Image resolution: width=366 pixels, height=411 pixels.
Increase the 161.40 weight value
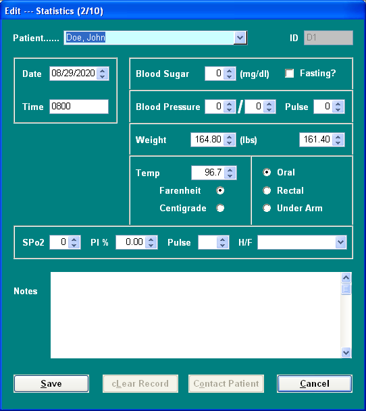[x=338, y=136]
